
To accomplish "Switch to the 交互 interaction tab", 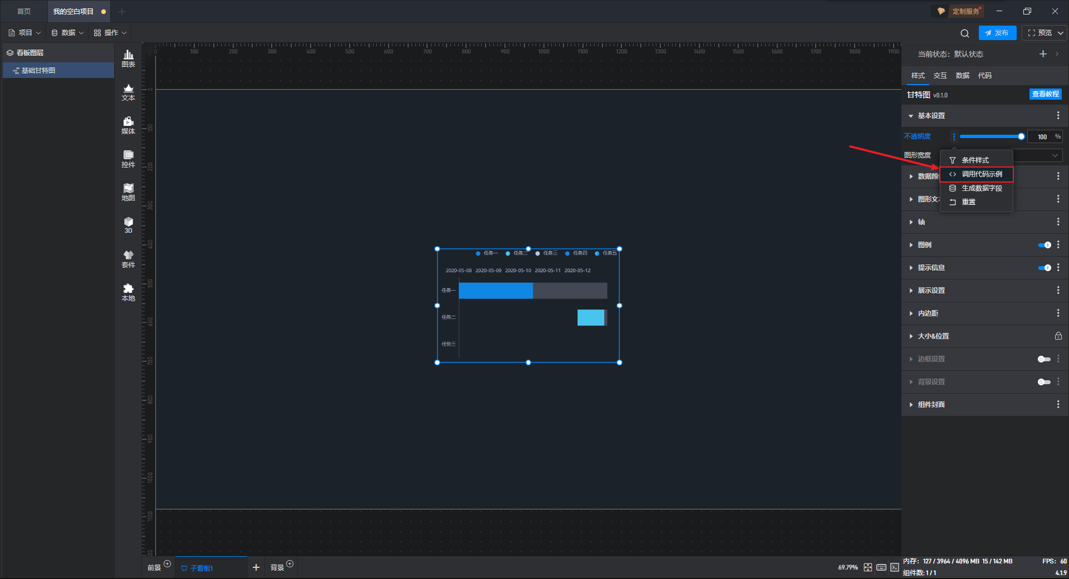I will (x=940, y=76).
